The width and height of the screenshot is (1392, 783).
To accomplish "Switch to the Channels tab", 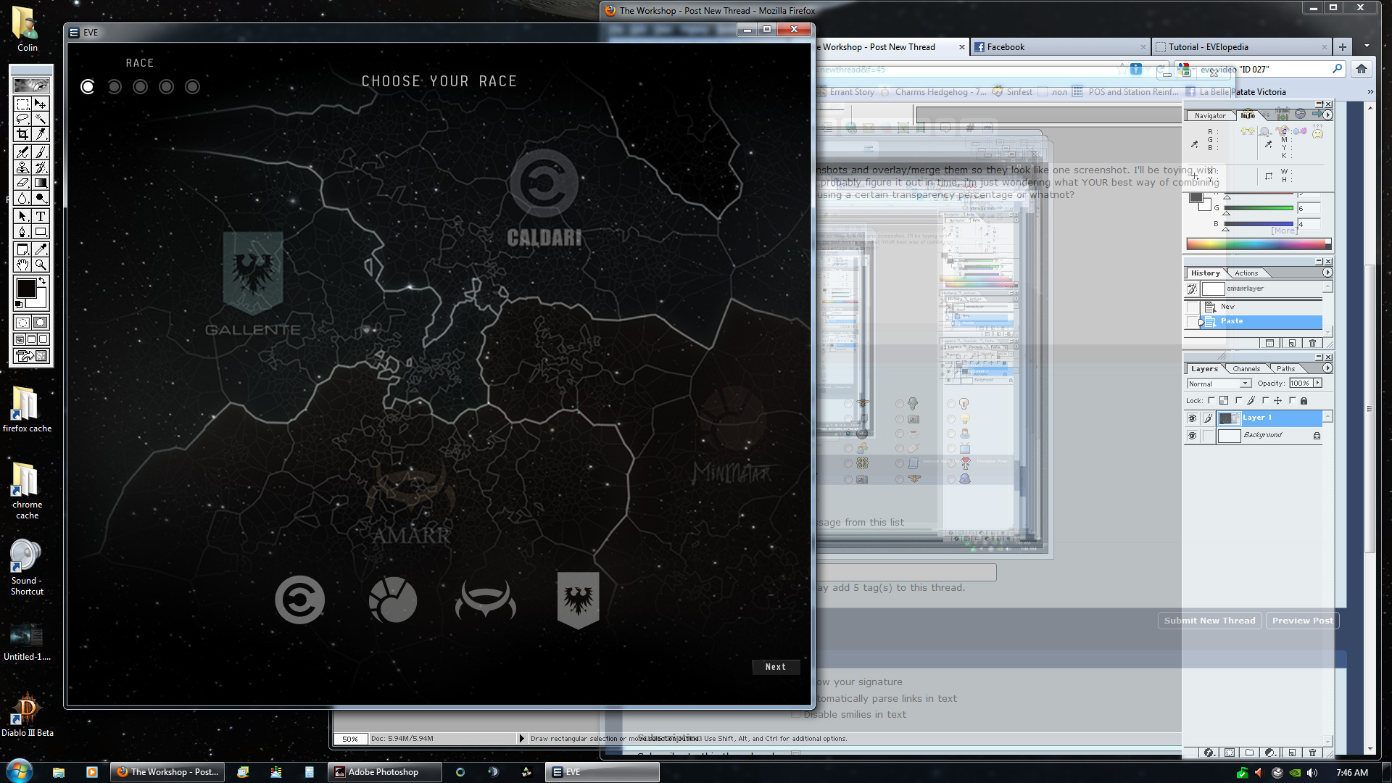I will tap(1246, 369).
